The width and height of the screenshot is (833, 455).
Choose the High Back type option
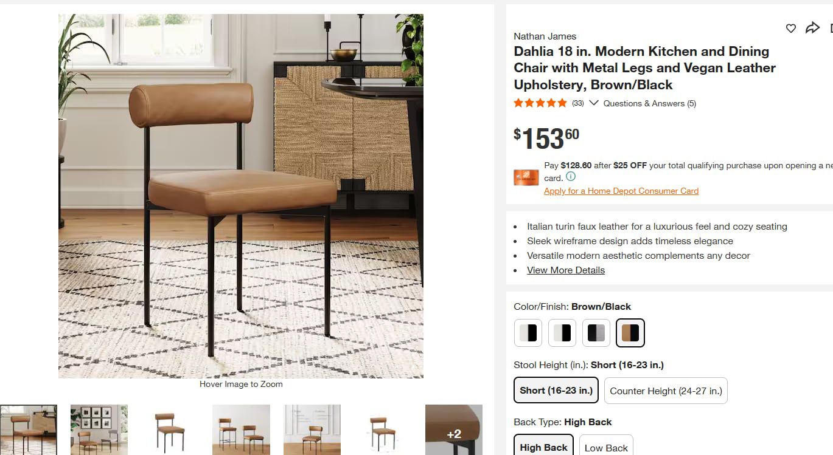(x=543, y=447)
